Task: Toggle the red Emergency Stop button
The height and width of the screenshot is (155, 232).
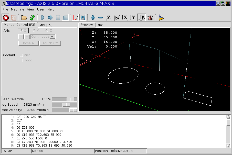Action: pos(6,18)
